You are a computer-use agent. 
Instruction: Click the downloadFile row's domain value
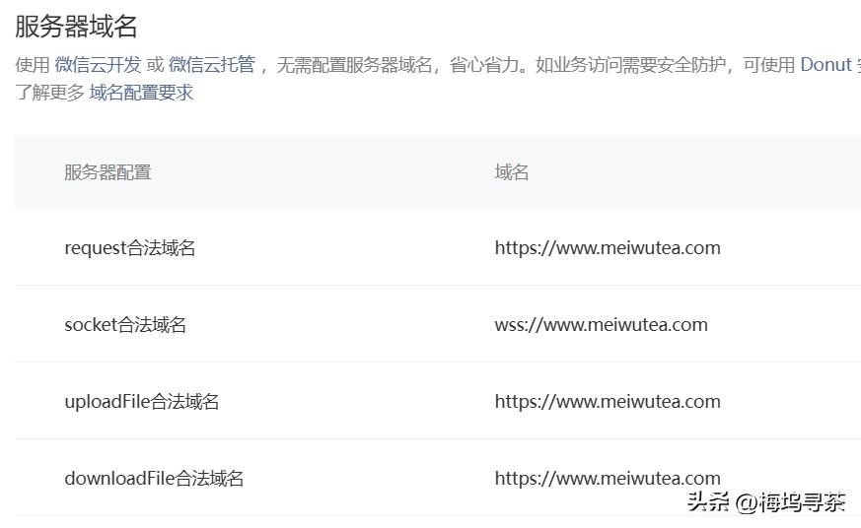coord(608,479)
